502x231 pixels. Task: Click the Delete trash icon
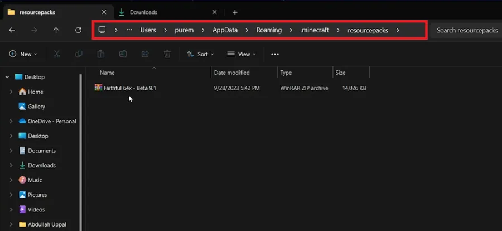pos(167,54)
